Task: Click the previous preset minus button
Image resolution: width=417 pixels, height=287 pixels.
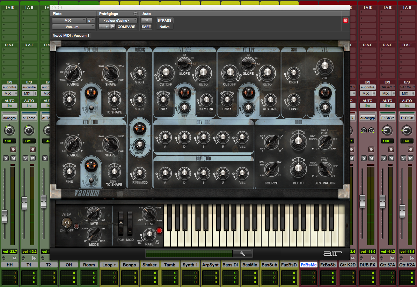Action: click(101, 27)
